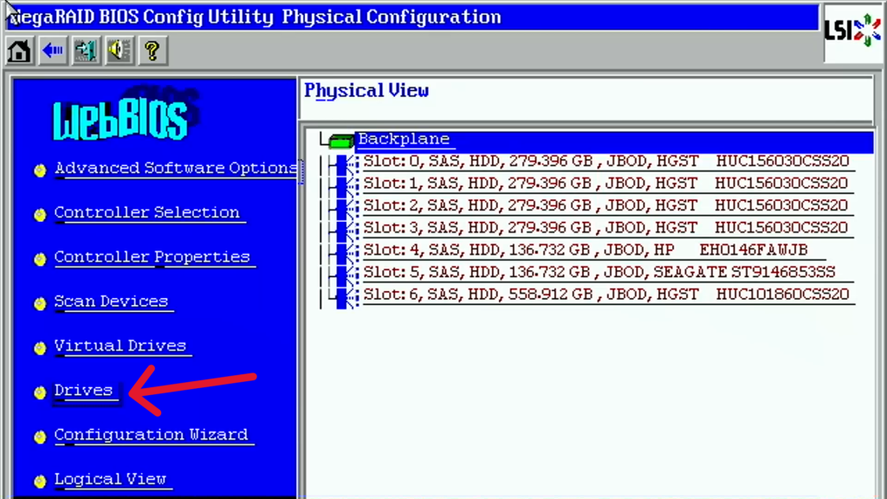887x499 pixels.
Task: Click the yellow bullet beside Controller Properties
Action: (40, 259)
